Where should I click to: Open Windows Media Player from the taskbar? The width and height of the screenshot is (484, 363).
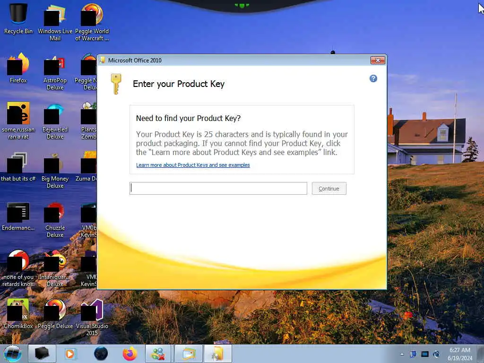pyautogui.click(x=70, y=354)
